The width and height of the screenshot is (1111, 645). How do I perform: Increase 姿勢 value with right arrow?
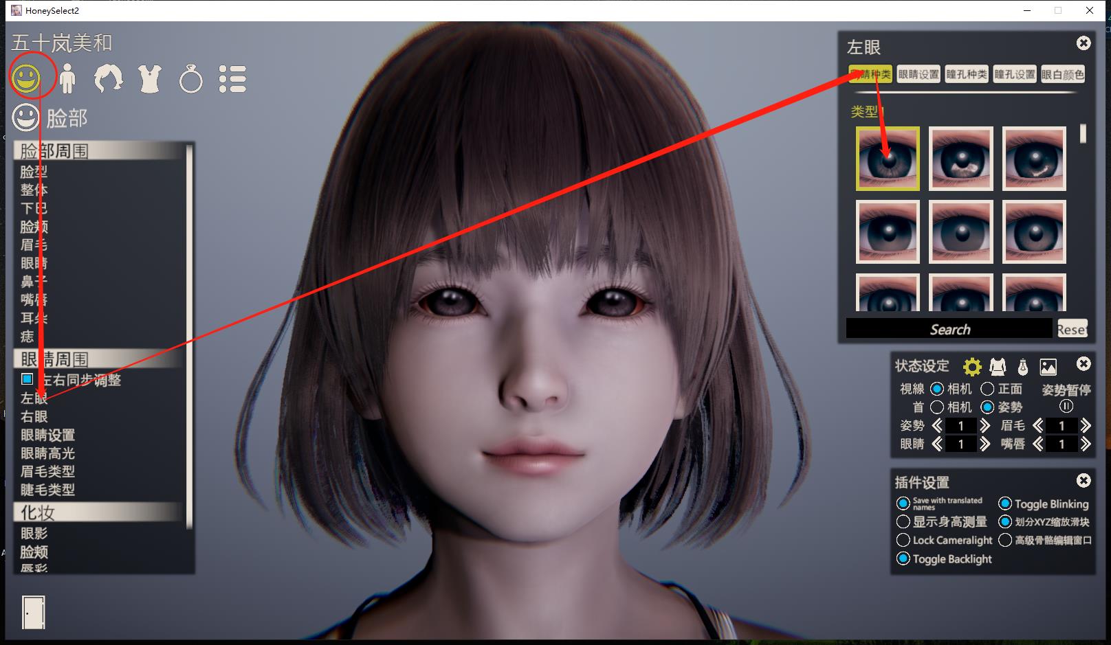pos(985,426)
